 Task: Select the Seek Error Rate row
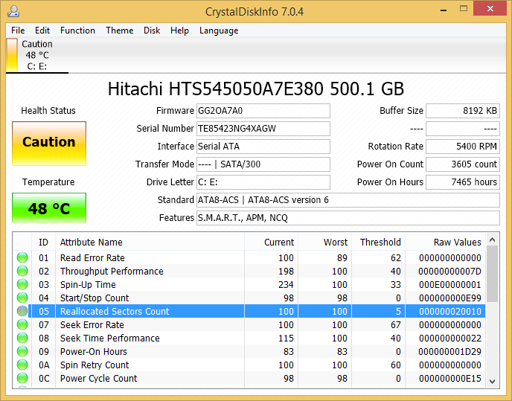pyautogui.click(x=249, y=324)
